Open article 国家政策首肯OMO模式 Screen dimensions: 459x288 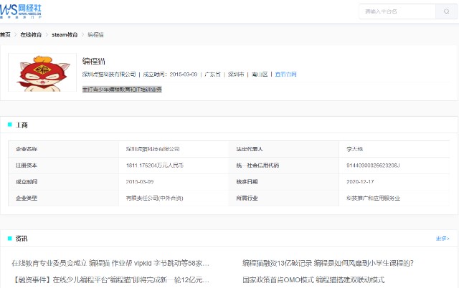click(x=313, y=280)
